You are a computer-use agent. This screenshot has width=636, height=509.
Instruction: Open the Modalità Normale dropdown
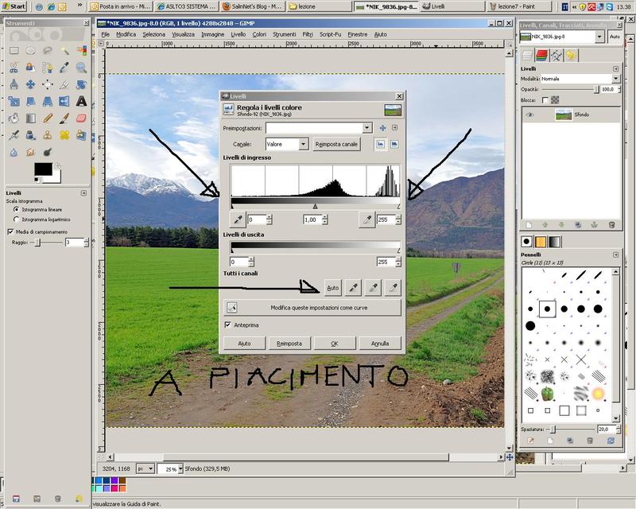point(580,79)
